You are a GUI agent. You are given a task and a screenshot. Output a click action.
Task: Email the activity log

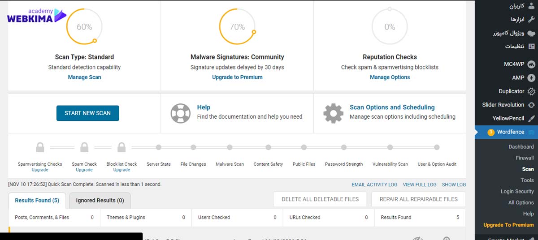[374, 184]
